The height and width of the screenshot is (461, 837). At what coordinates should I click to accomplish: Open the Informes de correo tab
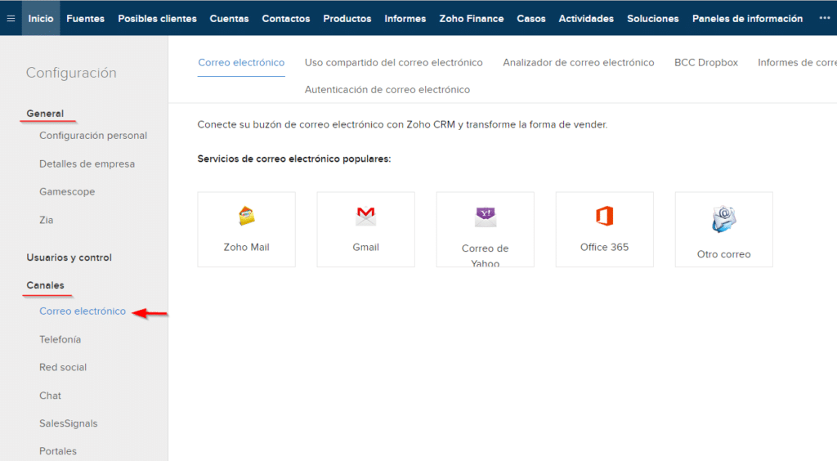[x=797, y=62]
